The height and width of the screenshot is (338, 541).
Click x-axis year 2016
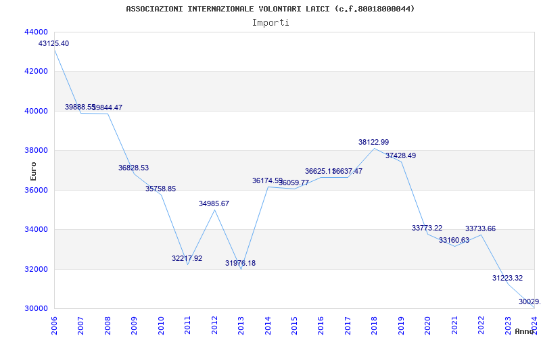pos(321,326)
